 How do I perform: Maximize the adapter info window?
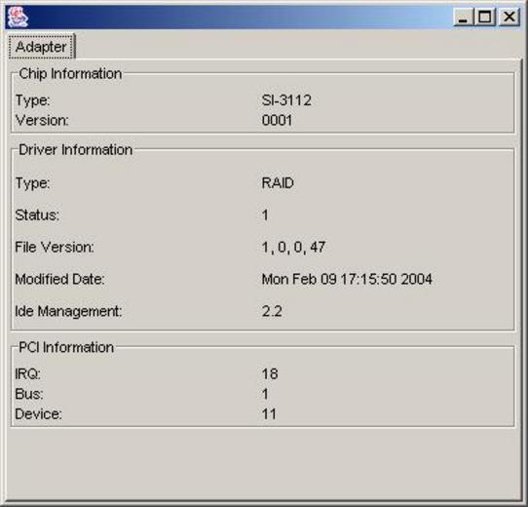(484, 17)
